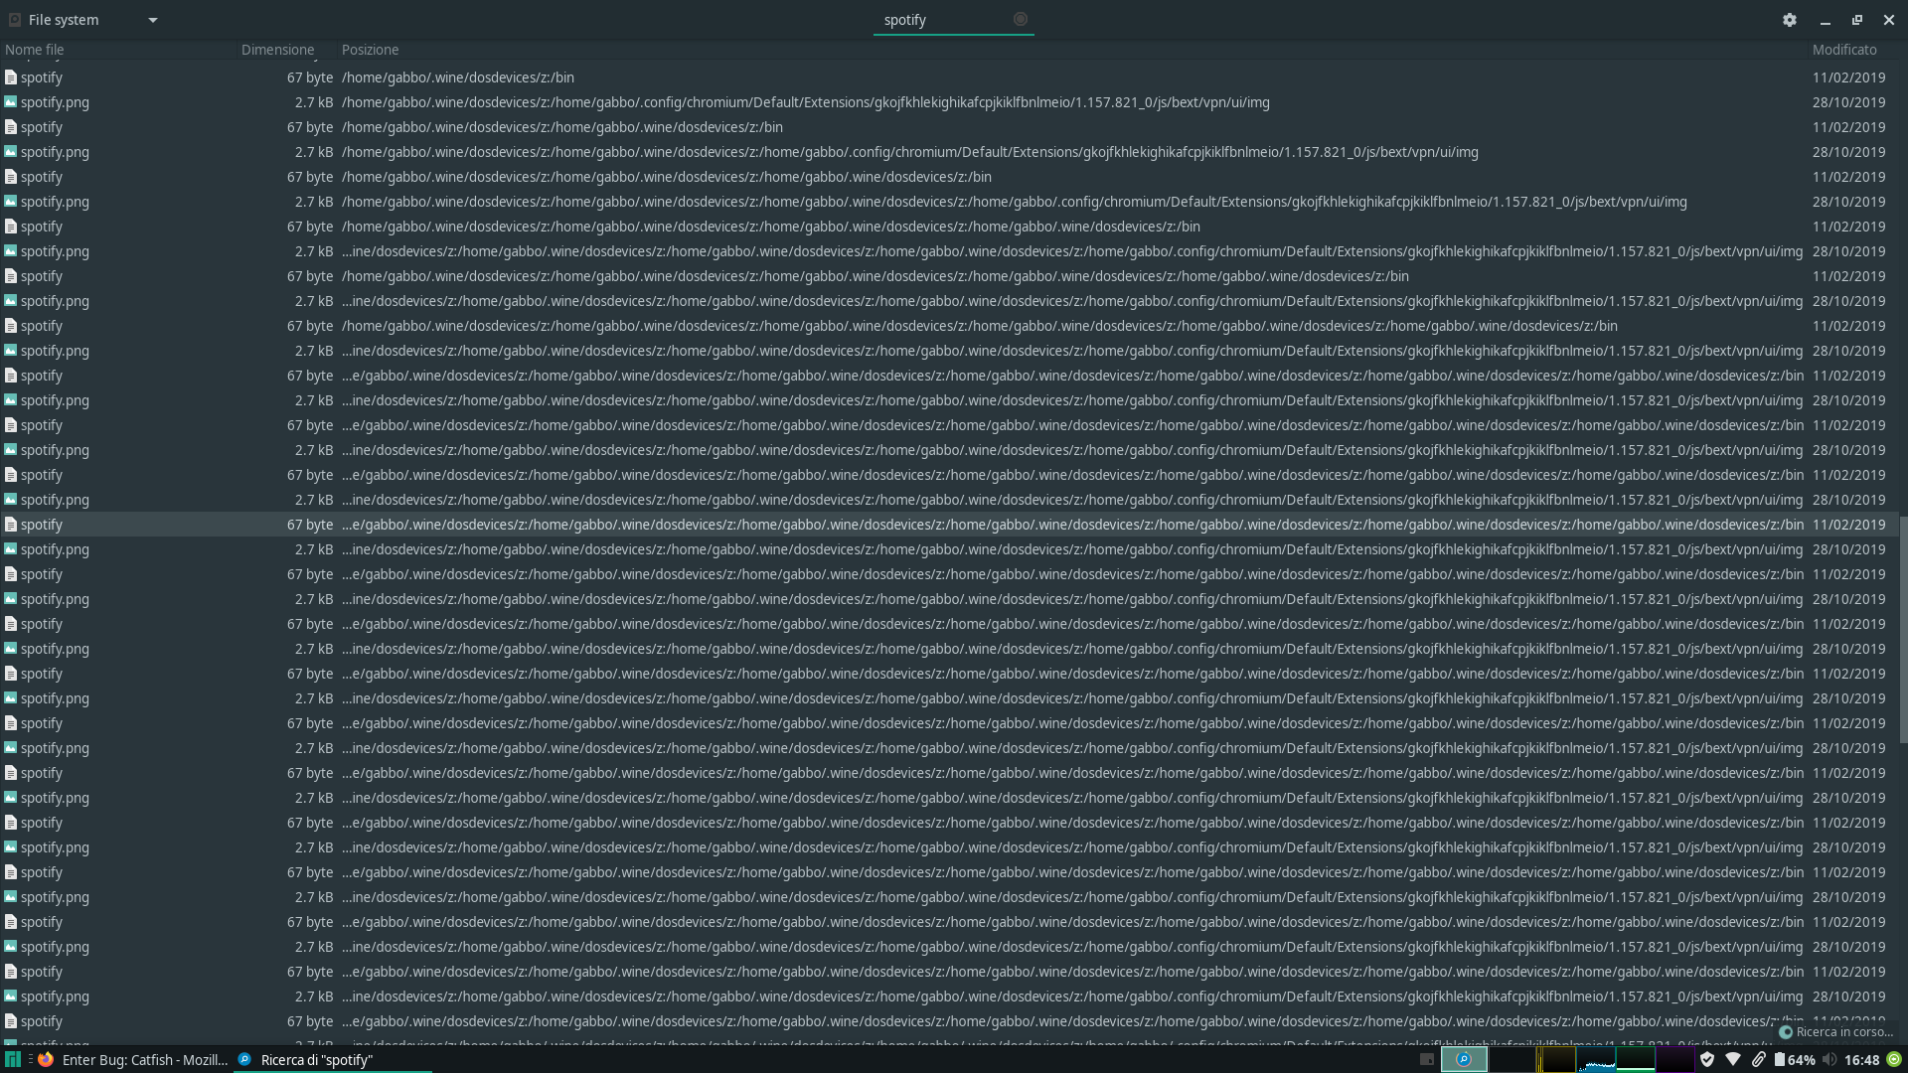Click the vertical scrollbar of results list
This screenshot has height=1073, width=1908.
[1902, 628]
